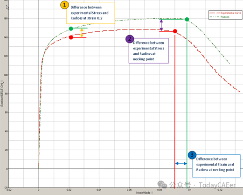Click the Section/SECTION_1 y-axis label
The image size is (243, 195).
pyautogui.click(x=2, y=94)
